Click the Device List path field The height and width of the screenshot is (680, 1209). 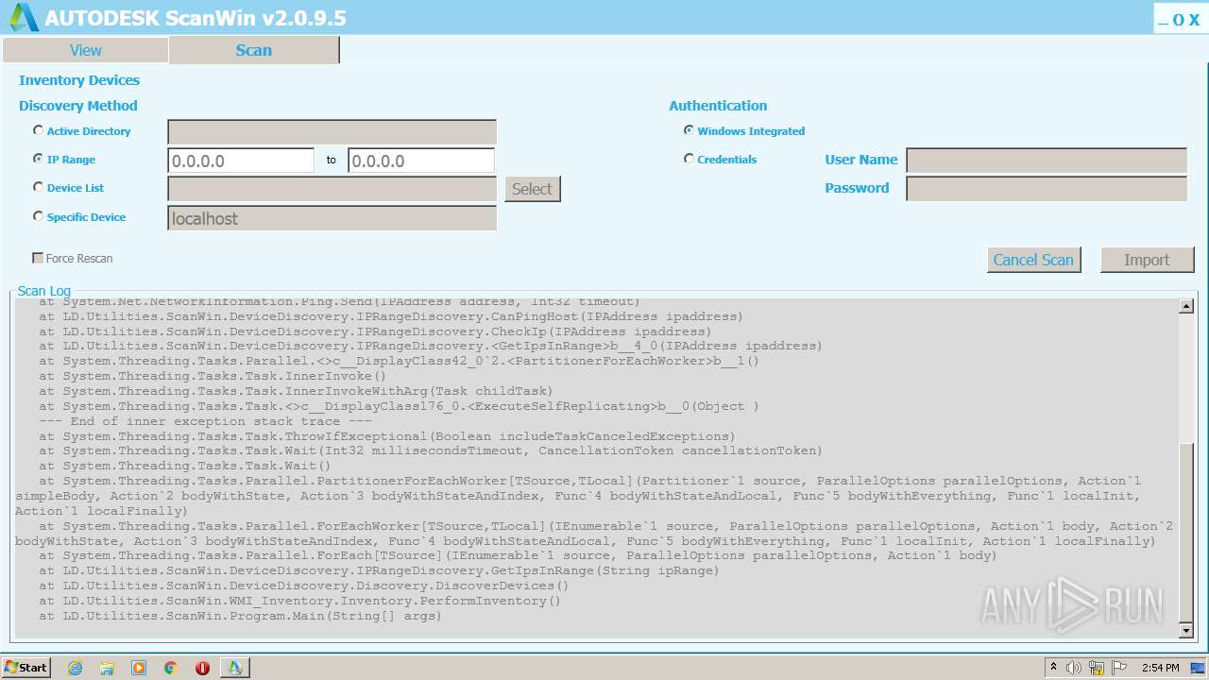(332, 189)
